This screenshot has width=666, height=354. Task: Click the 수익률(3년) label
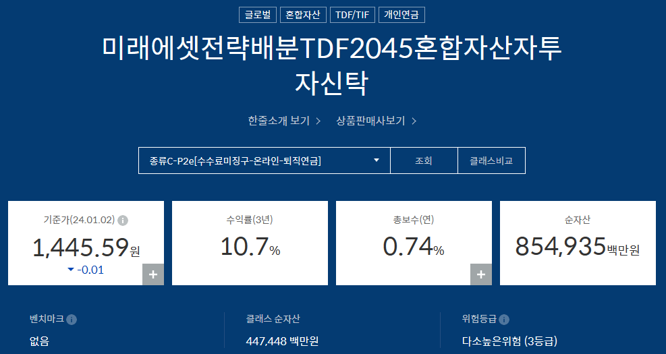[x=250, y=220]
